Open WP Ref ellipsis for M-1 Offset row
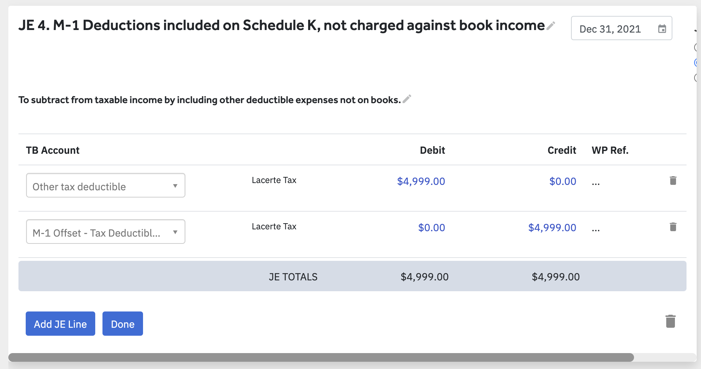 point(596,229)
